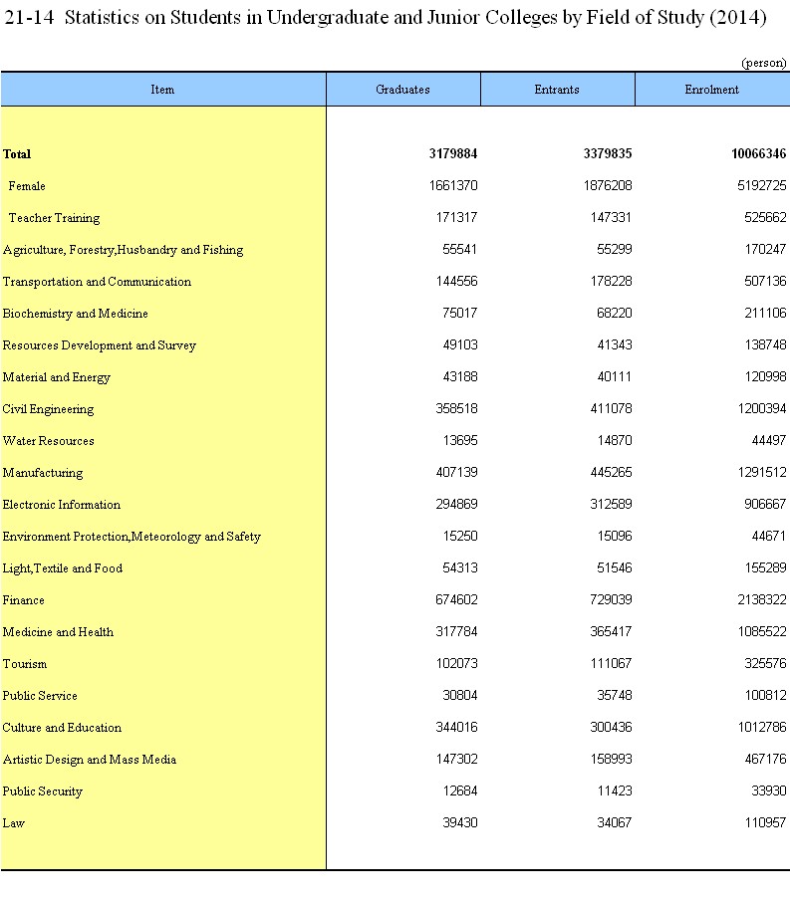
Task: Select the Finance row label
Action: 23,600
